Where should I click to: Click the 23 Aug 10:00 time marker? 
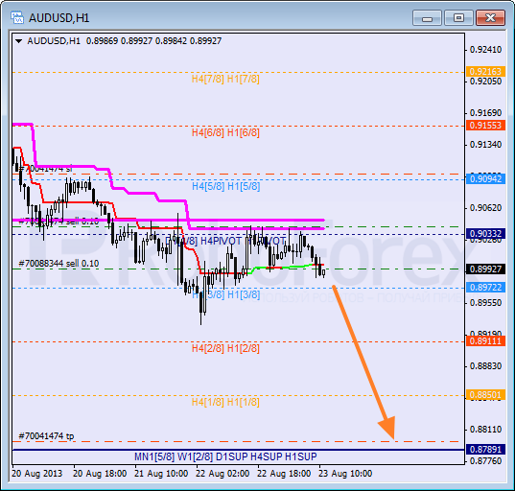[345, 474]
